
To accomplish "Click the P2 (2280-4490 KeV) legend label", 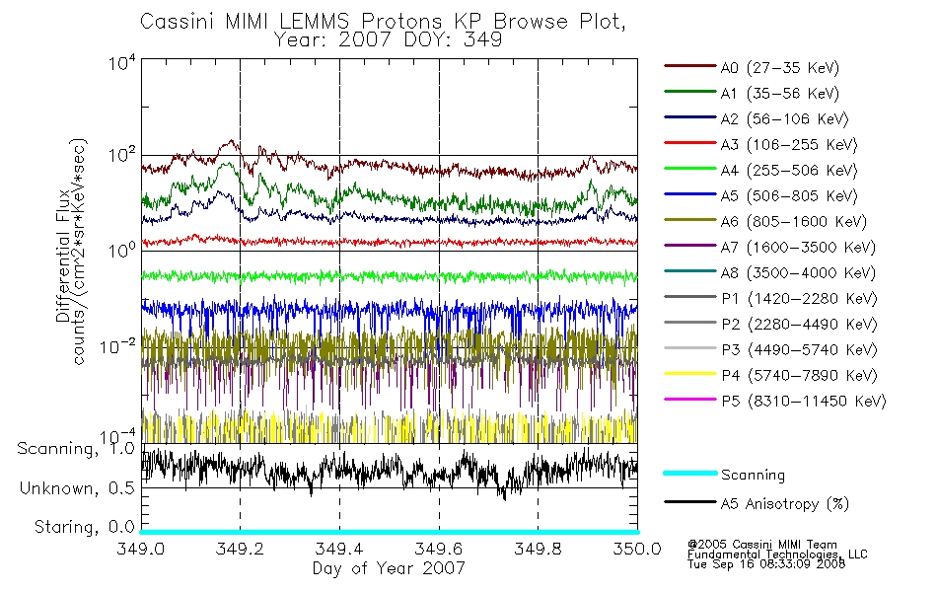I will click(799, 325).
